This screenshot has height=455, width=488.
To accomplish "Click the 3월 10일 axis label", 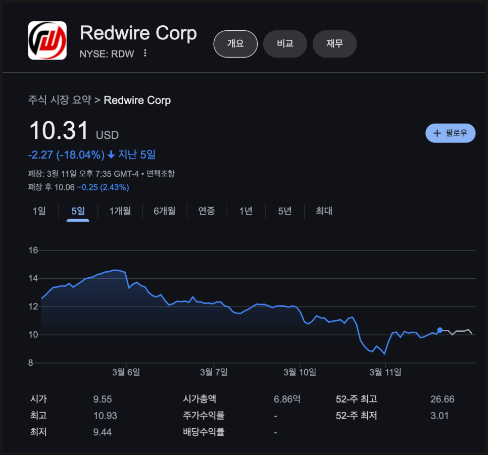I will point(300,372).
